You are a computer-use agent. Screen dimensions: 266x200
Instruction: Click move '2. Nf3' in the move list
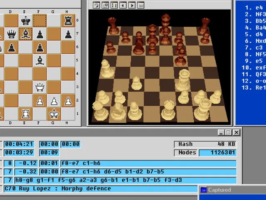pos(255,14)
